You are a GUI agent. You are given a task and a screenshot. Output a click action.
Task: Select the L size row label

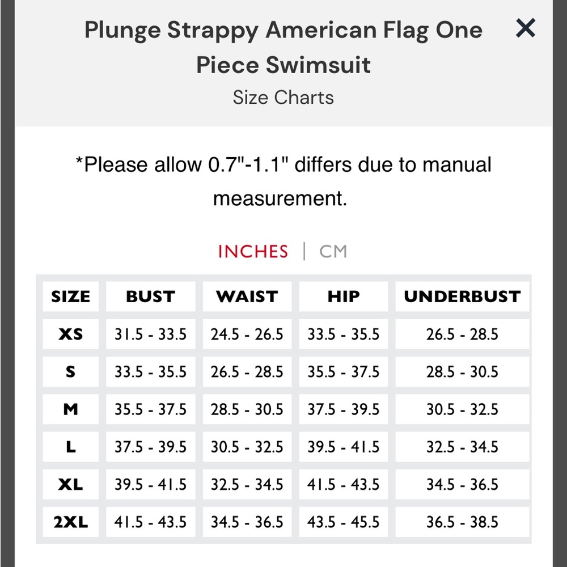(x=70, y=447)
